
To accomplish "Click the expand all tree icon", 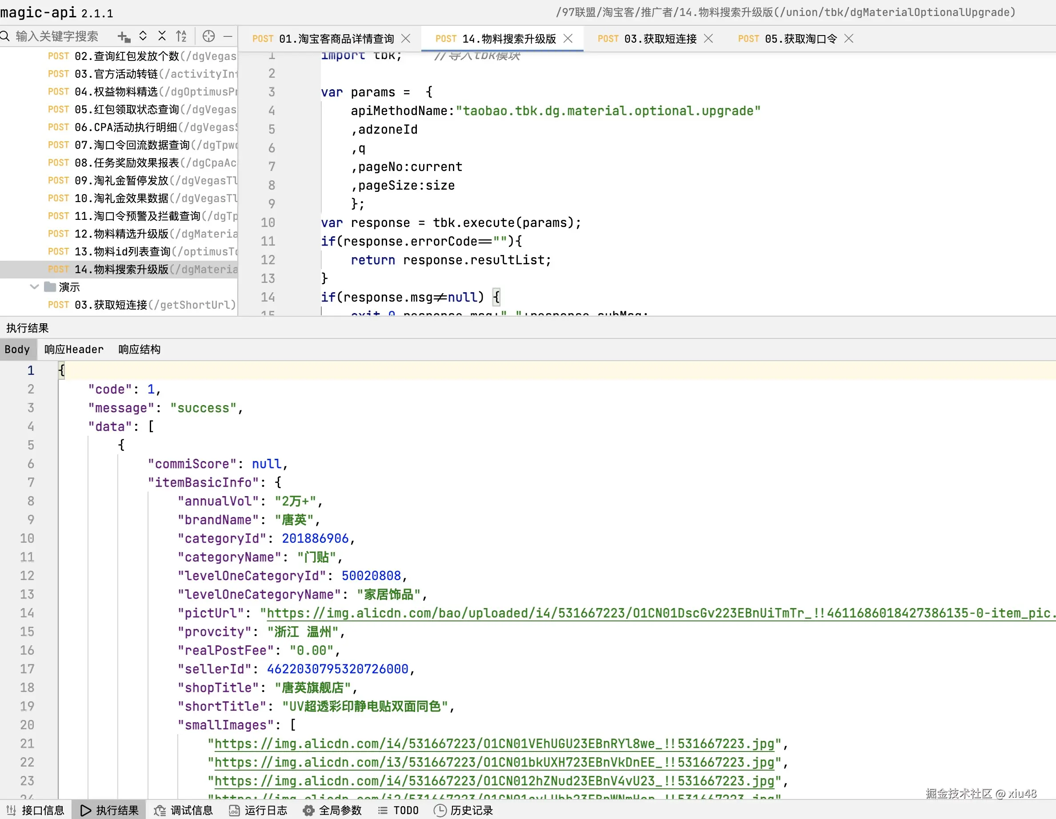I will pyautogui.click(x=143, y=36).
